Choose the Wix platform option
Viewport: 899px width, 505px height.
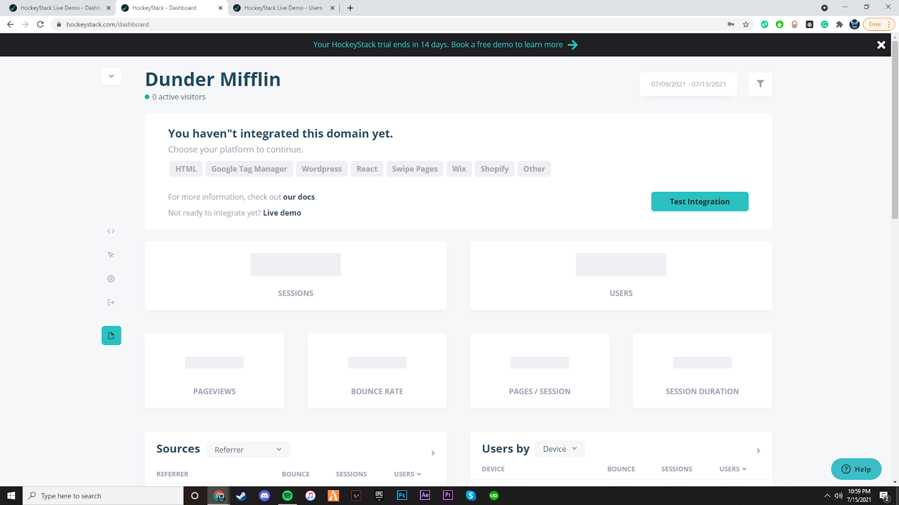459,169
